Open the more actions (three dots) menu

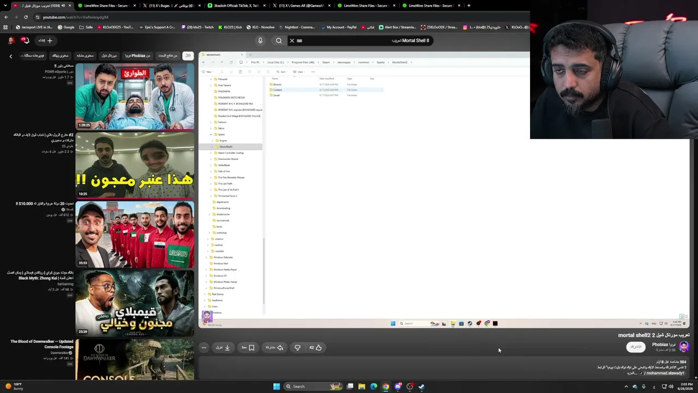(x=204, y=347)
